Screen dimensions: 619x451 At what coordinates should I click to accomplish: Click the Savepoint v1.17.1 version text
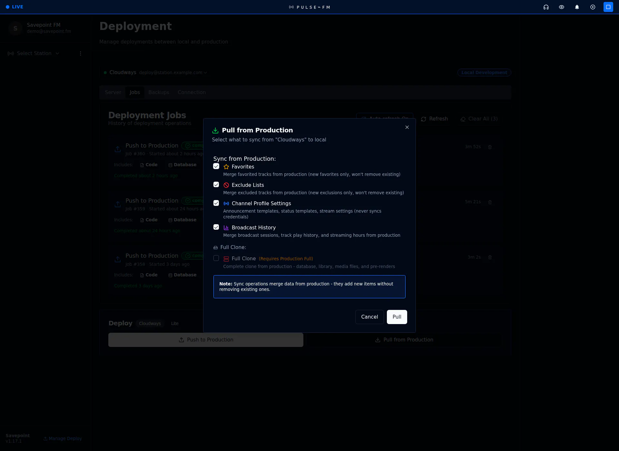click(x=17, y=438)
